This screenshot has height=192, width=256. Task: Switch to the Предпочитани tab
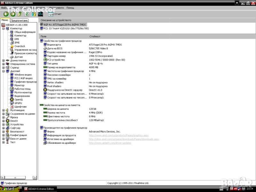pos(19,20)
